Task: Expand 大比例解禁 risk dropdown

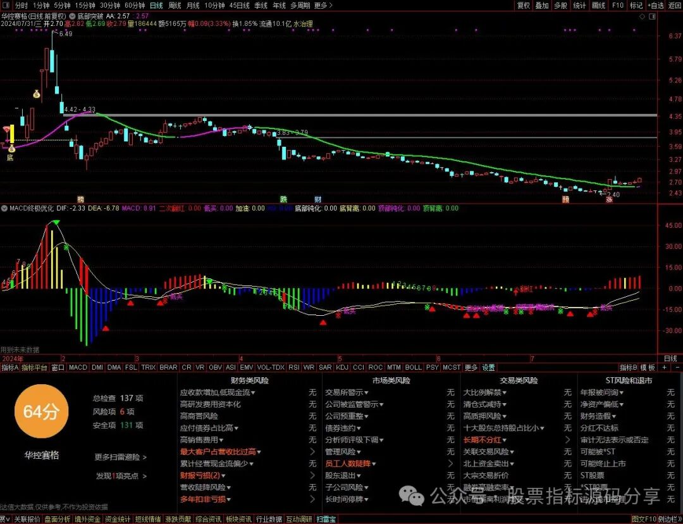Action: tap(485, 393)
